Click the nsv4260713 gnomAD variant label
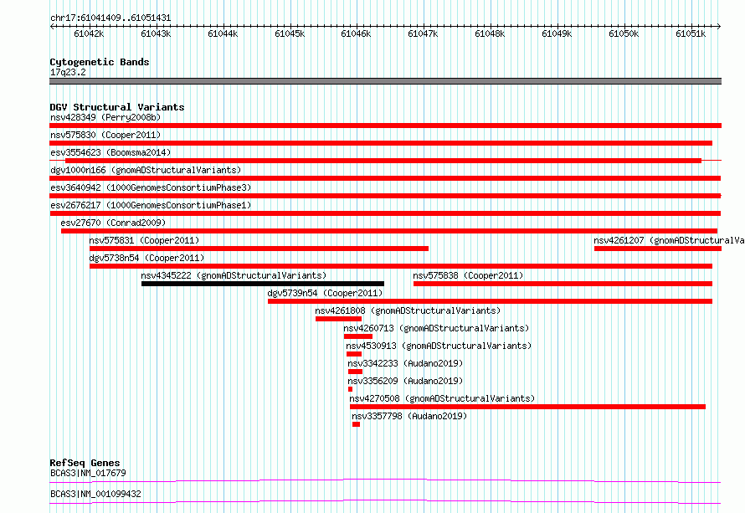 pos(436,328)
